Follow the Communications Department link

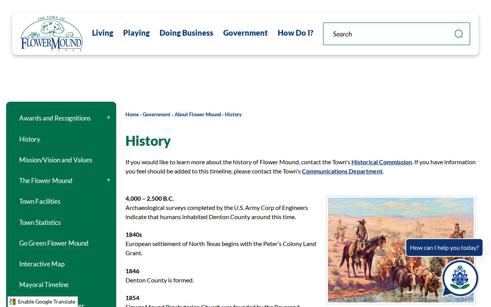click(342, 171)
